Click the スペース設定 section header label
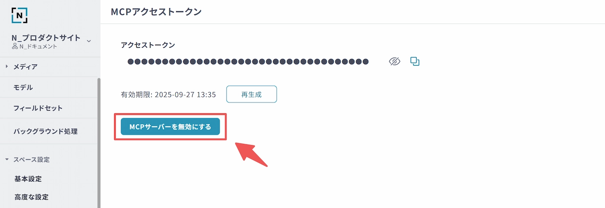The height and width of the screenshot is (208, 605). tap(32, 159)
